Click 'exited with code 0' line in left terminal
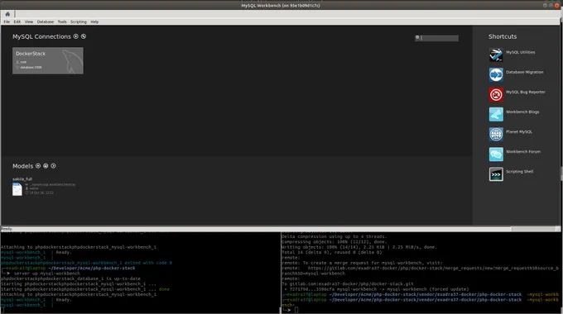The width and height of the screenshot is (563, 314). click(x=86, y=263)
